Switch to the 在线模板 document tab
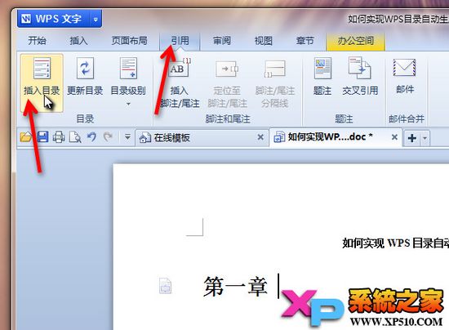 (x=202, y=138)
